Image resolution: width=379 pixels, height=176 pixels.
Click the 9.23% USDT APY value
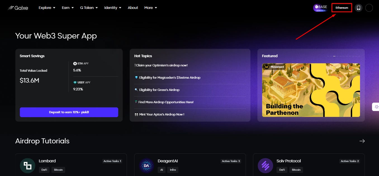click(x=78, y=89)
